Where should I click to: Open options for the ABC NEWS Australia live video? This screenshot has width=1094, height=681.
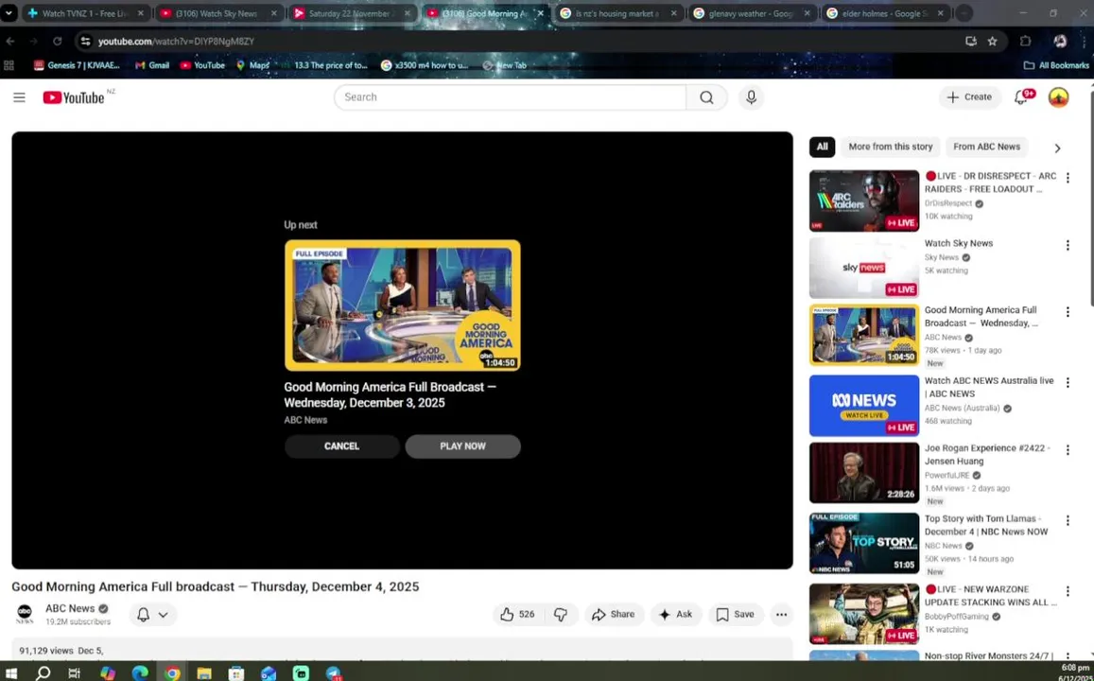coord(1068,382)
